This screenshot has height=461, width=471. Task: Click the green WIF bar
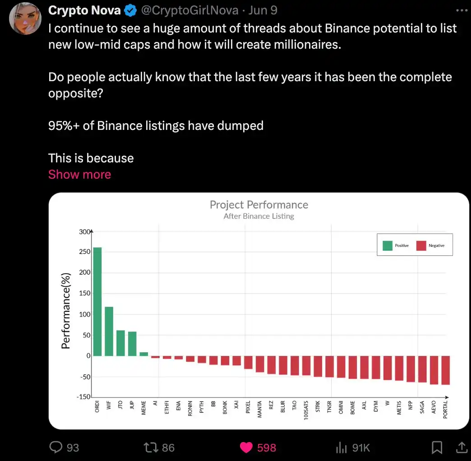[x=109, y=331]
